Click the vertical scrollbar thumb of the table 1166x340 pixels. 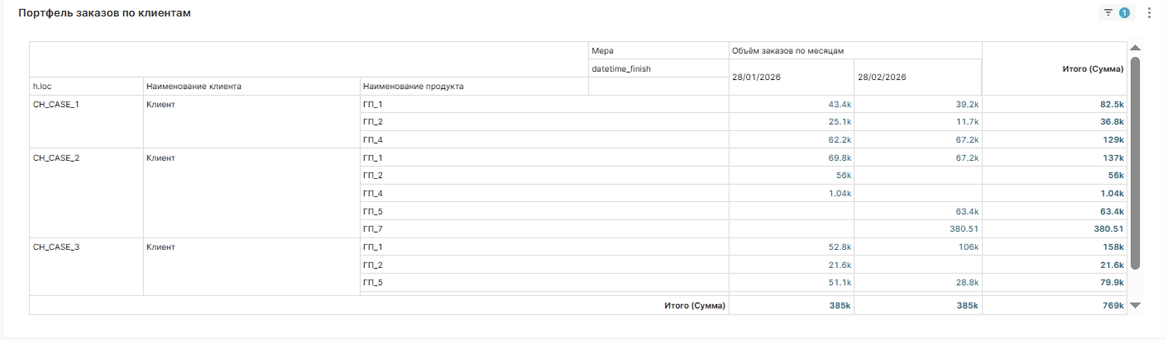point(1135,164)
